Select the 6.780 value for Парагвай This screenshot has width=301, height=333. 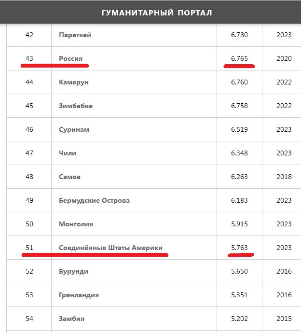click(239, 35)
